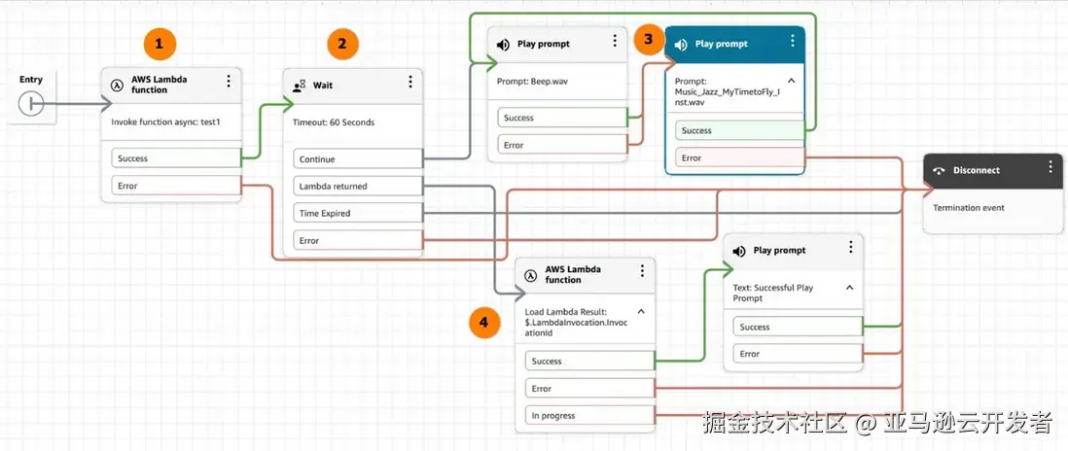Select Error branch of Beep.wav prompt
Screen dimensions: 1068x451
tap(562, 145)
